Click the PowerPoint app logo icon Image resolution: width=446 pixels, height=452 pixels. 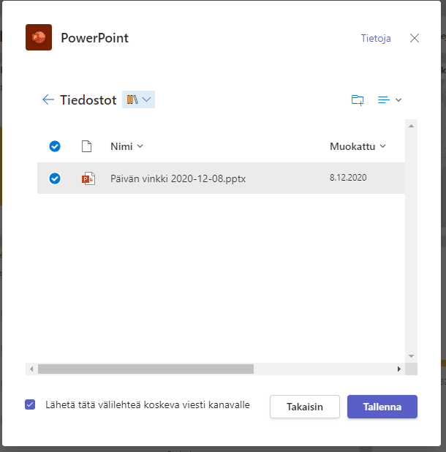pos(39,37)
